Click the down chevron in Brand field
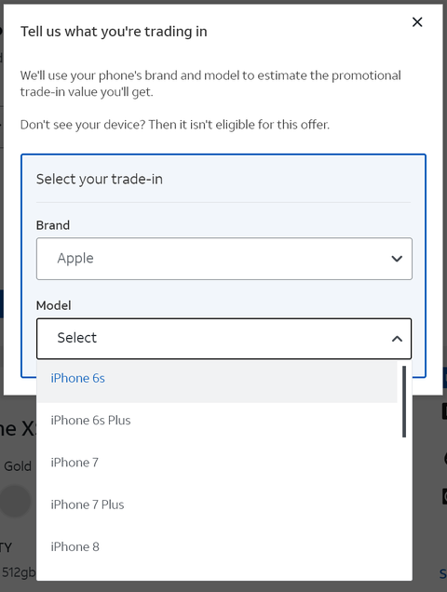This screenshot has height=592, width=447. [x=397, y=259]
